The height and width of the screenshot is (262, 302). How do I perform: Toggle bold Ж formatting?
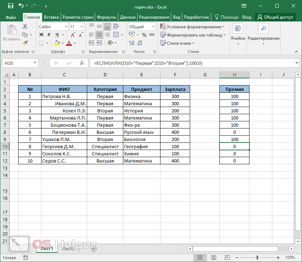pyautogui.click(x=41, y=35)
